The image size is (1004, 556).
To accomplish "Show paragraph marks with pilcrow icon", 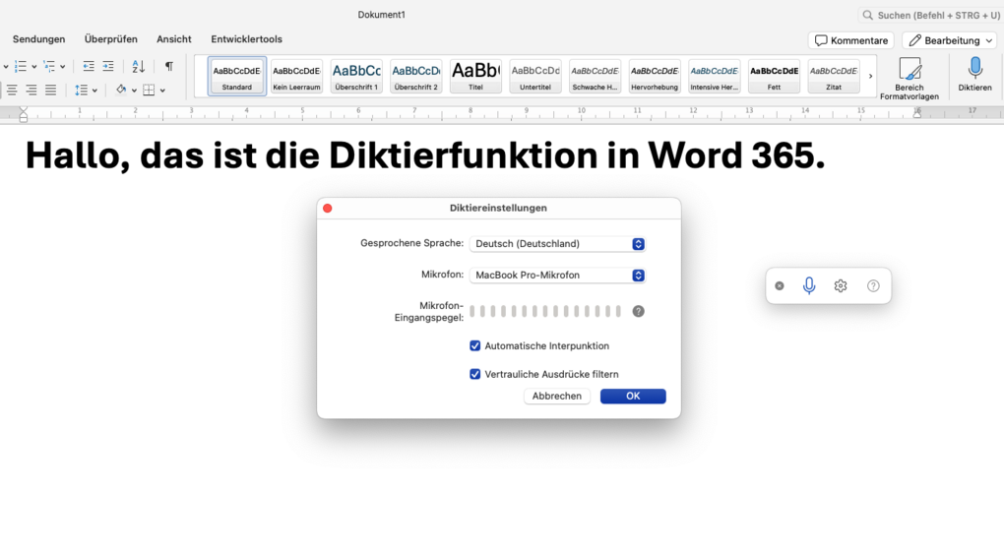I will point(169,66).
